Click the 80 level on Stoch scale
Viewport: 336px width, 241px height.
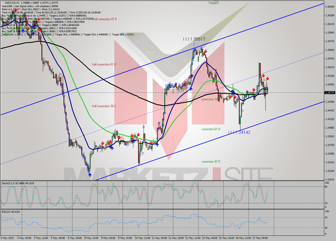point(327,187)
